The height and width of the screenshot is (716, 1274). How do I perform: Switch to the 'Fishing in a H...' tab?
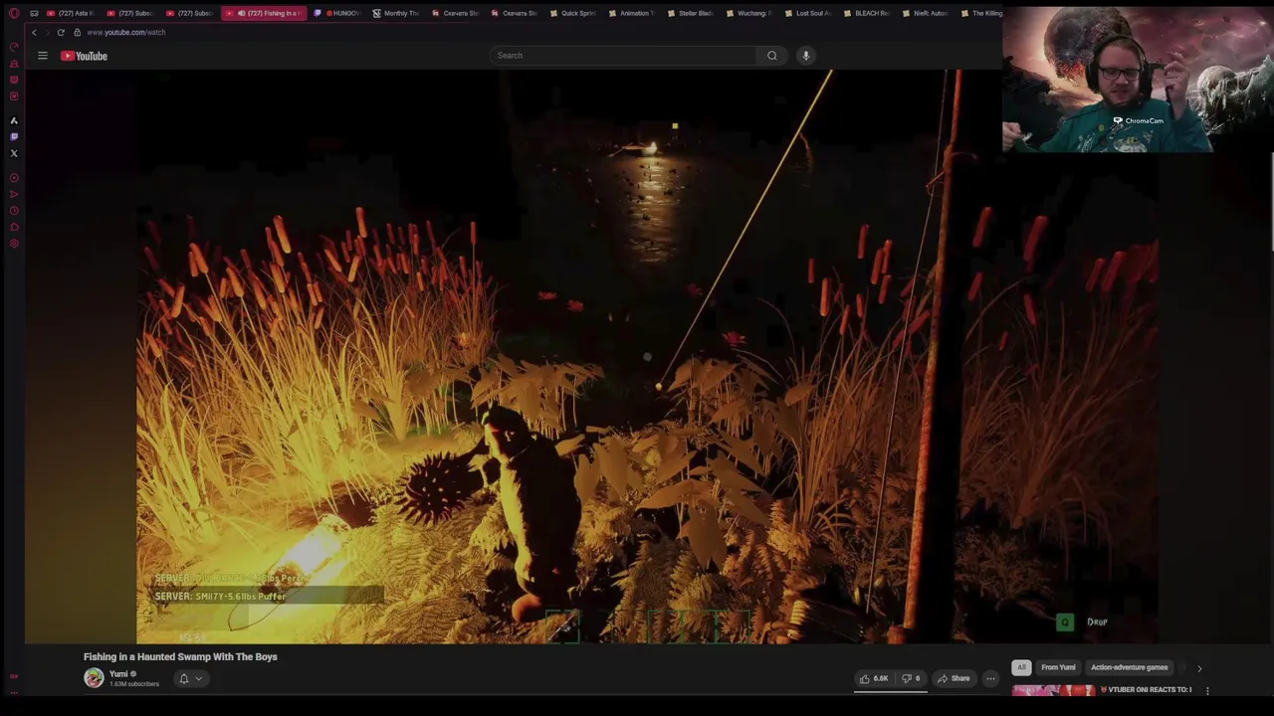(265, 13)
